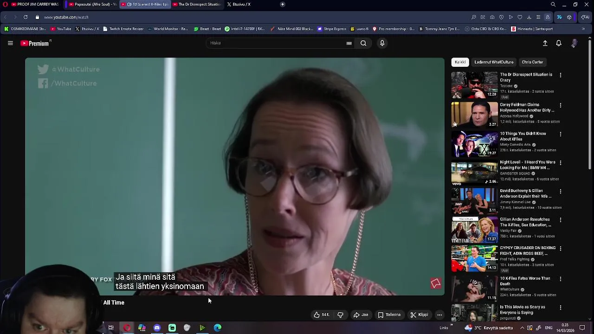Open Hinnasto | Santasport bookmark
This screenshot has height=334, width=594.
point(532,29)
